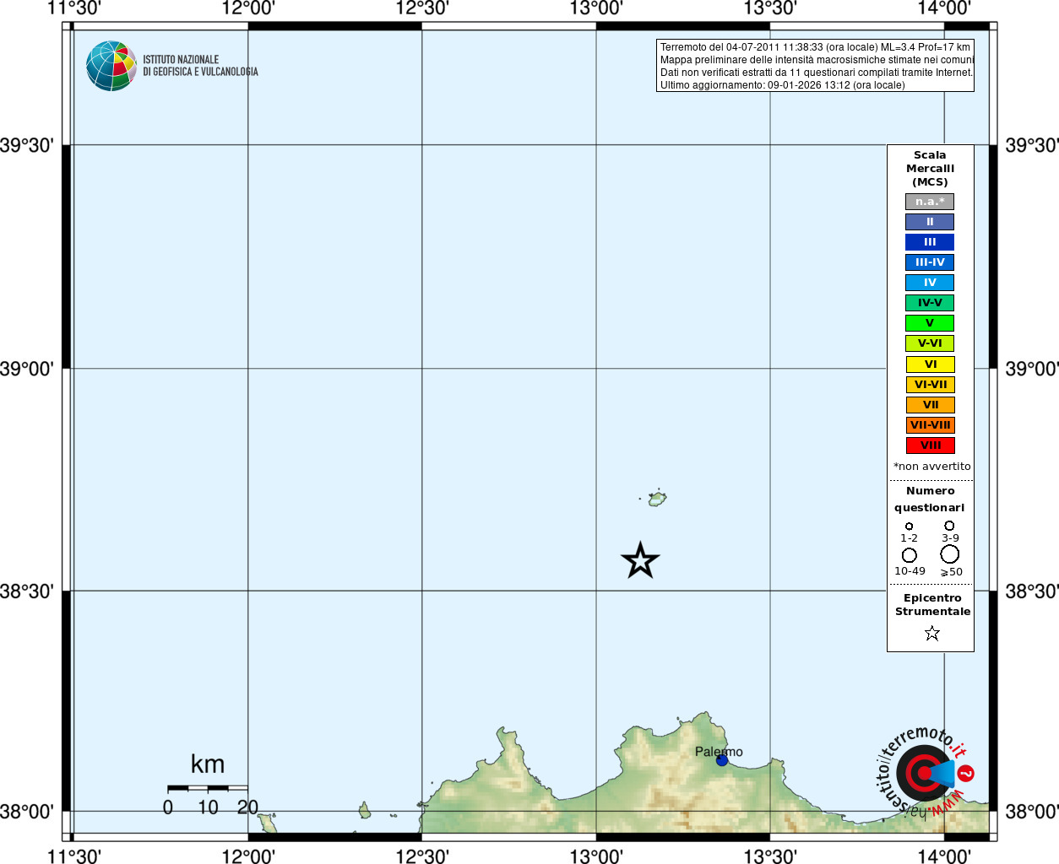Click the "Ultimo aggiornamento" info line
The height and width of the screenshot is (864, 1059).
pyautogui.click(x=782, y=85)
